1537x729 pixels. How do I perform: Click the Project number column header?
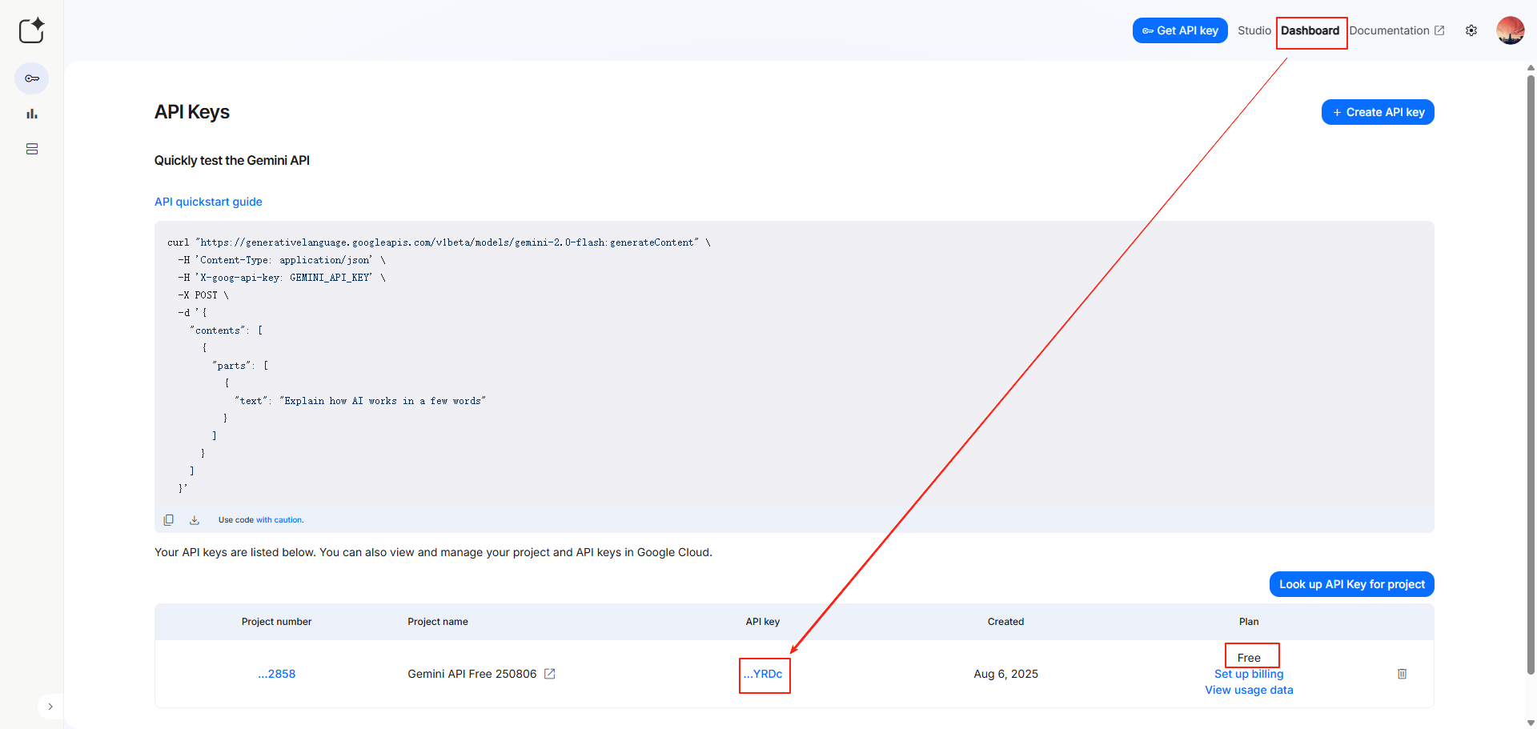[276, 622]
